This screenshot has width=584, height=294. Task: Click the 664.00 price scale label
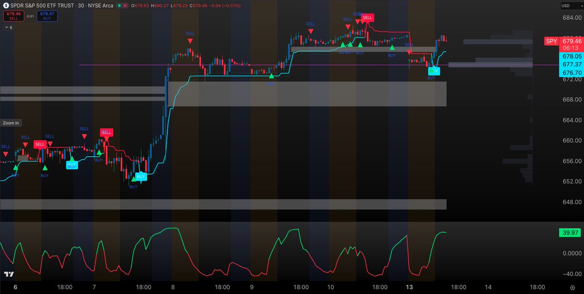571,120
